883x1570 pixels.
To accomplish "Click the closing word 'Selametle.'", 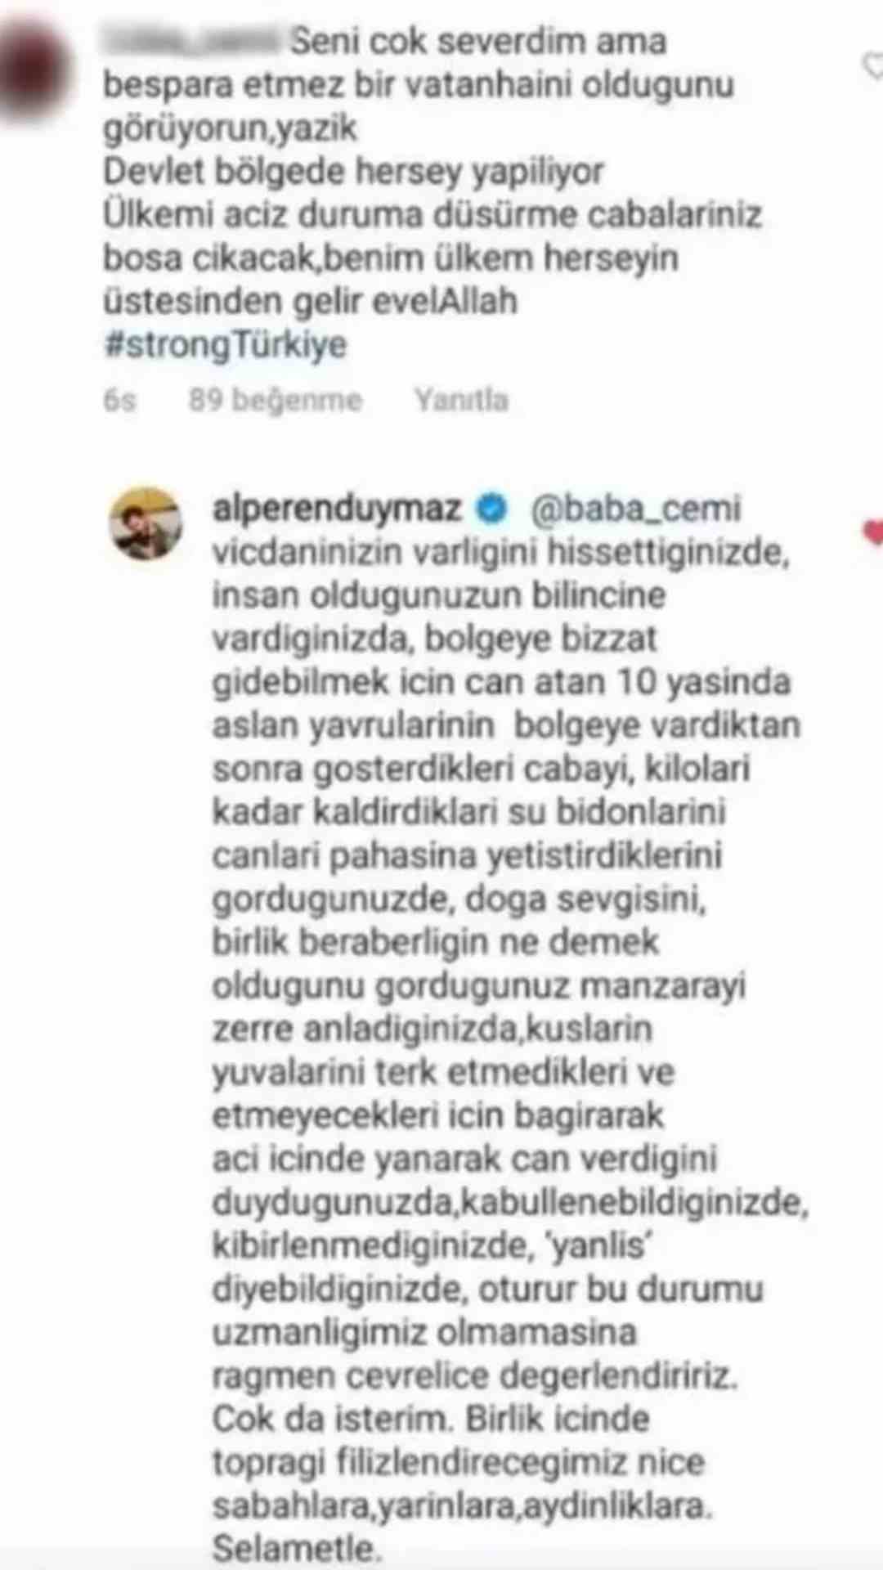I will (x=298, y=1549).
